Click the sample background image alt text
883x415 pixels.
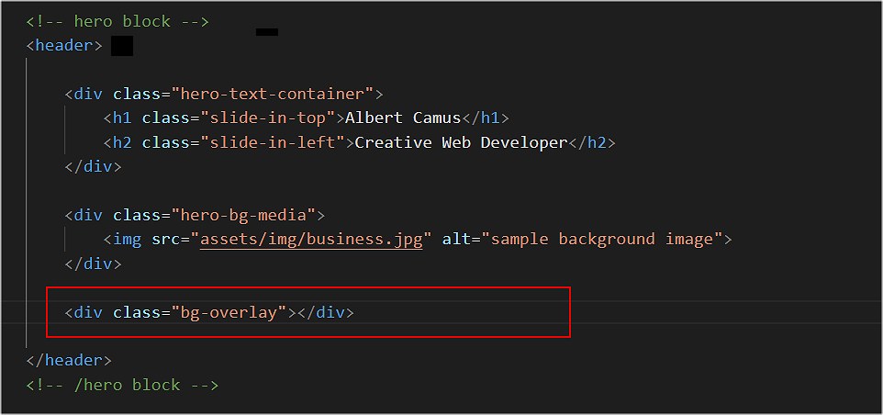click(603, 240)
